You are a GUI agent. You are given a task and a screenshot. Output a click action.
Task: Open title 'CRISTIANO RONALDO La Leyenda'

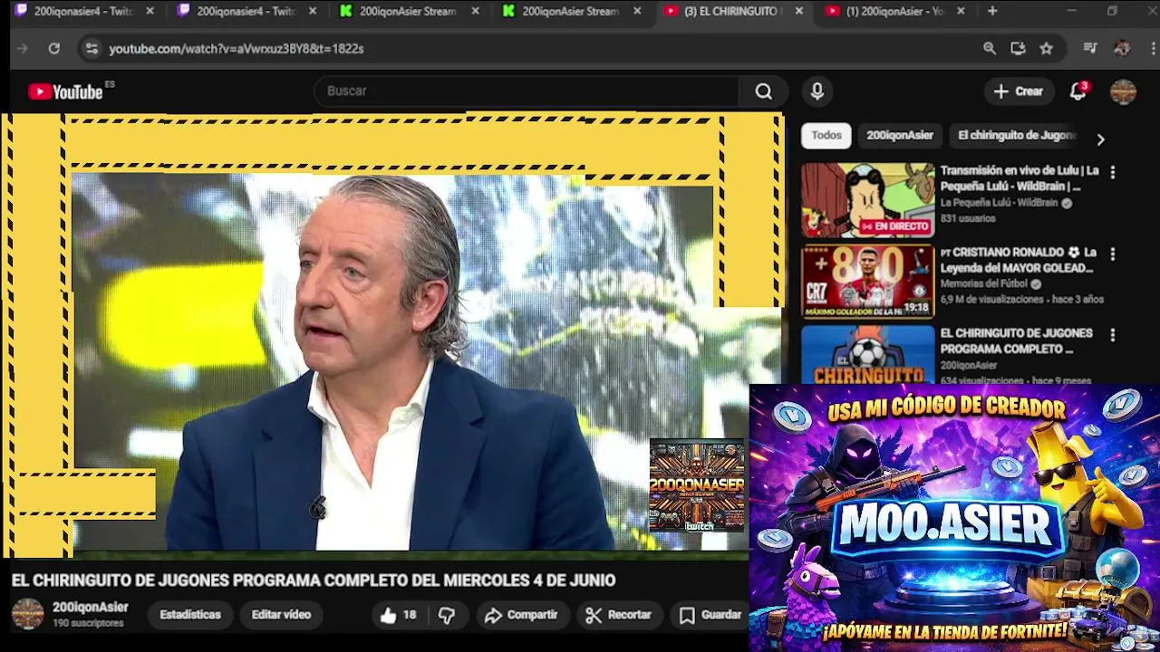point(1019,260)
